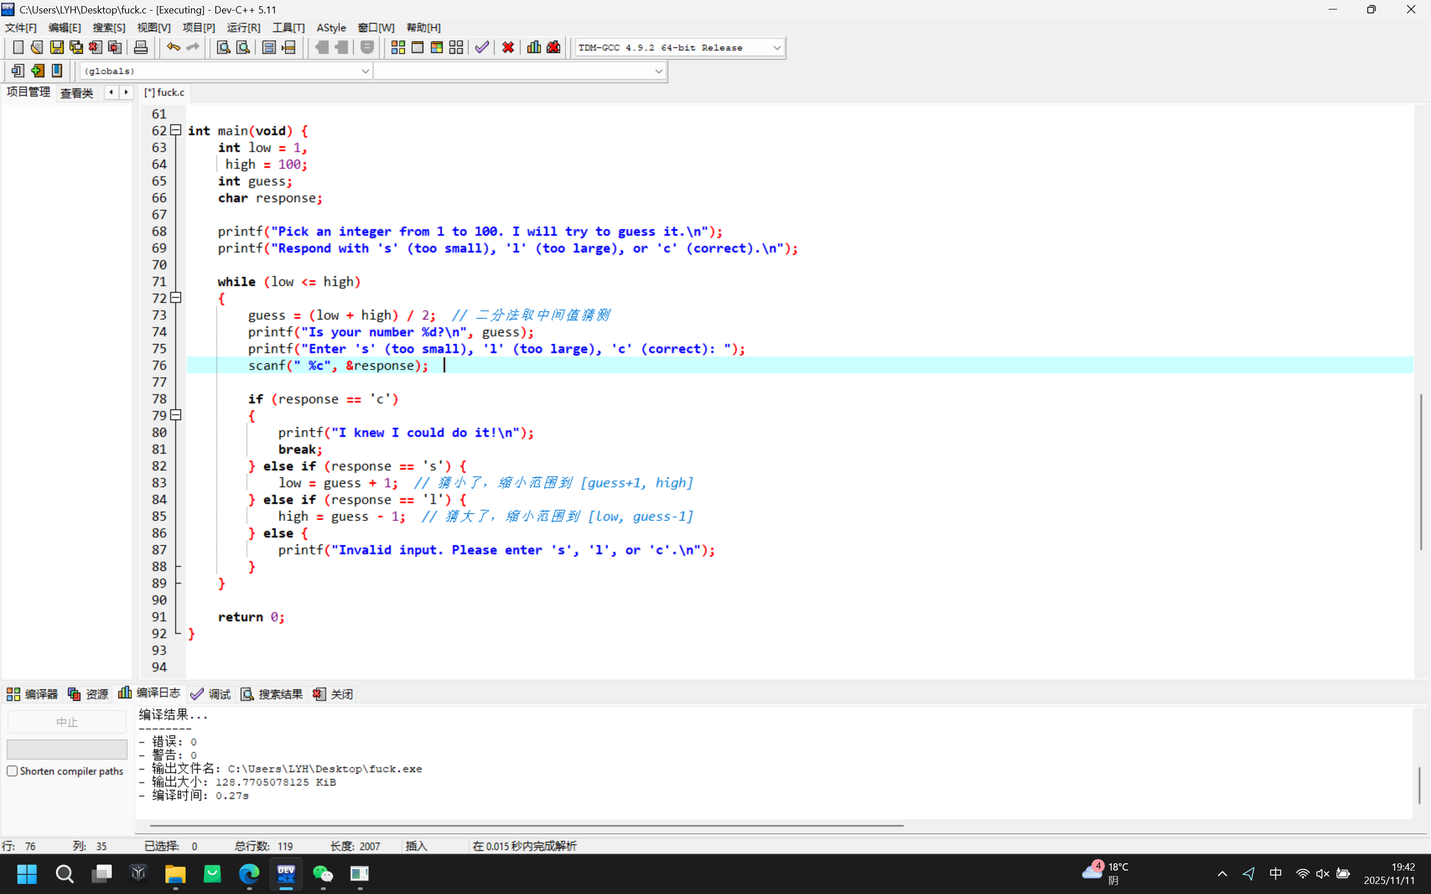Open Microsoft Edge from the taskbar
The image size is (1431, 894).
coord(249,874)
